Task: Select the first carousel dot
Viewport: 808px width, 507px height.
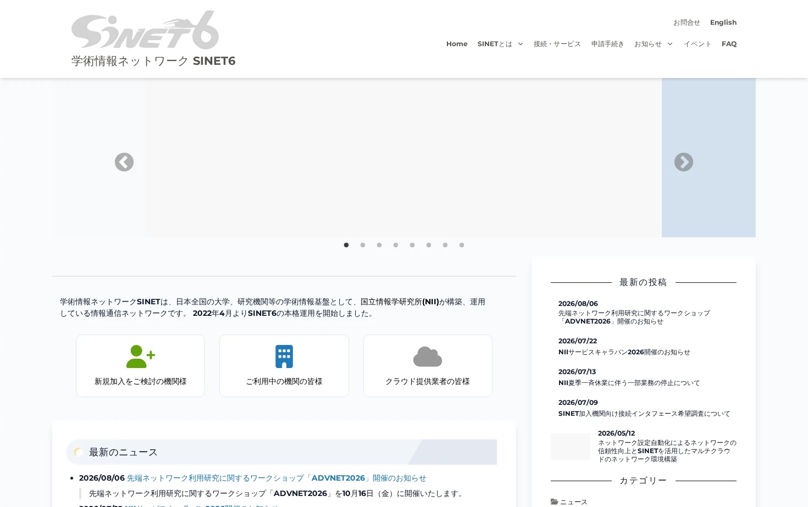Action: tap(346, 245)
